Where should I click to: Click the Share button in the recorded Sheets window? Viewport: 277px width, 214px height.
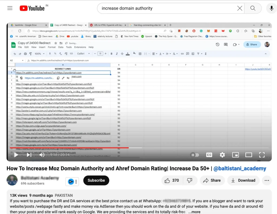(x=252, y=45)
